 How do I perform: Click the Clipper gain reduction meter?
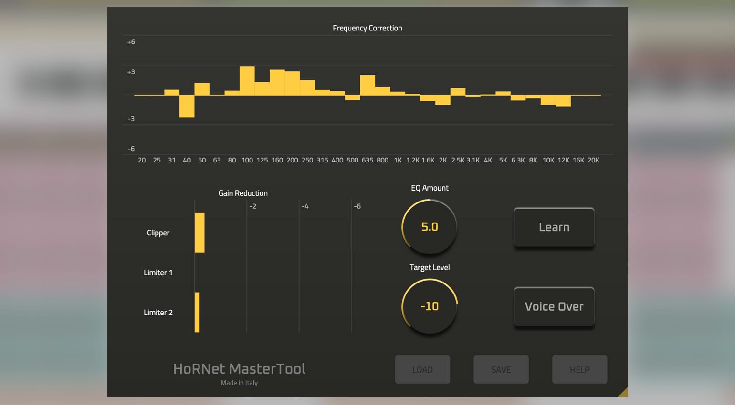pos(200,233)
